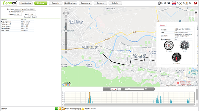Click the Park.time value 03:07:06
The width and height of the screenshot is (199, 111).
coord(24,28)
